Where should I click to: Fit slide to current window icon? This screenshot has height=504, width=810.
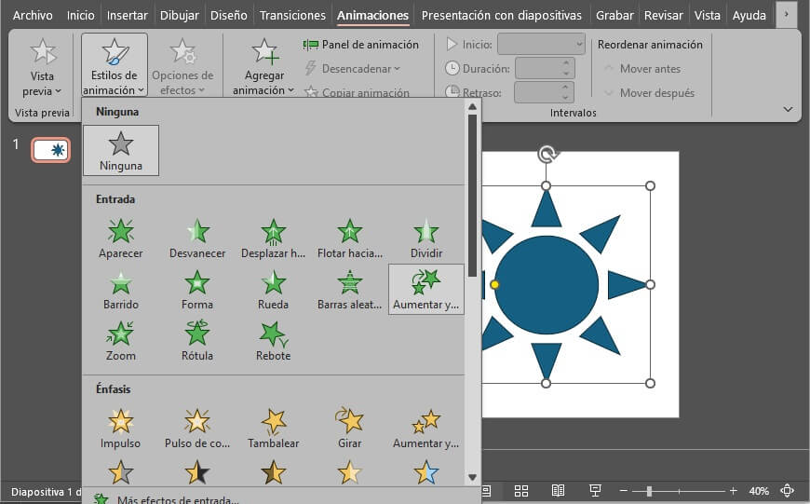[x=788, y=490]
